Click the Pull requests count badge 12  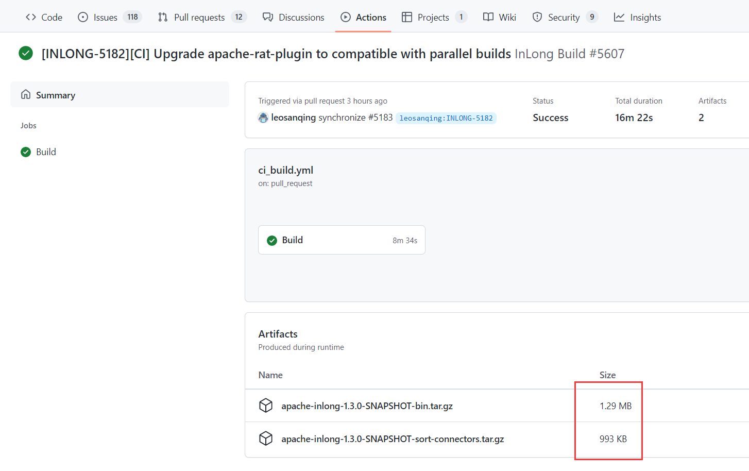coord(239,17)
